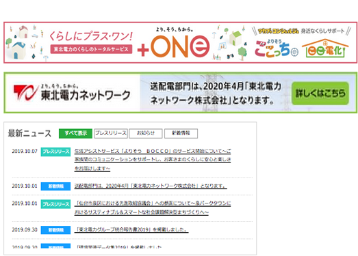Open the ここっち service logo
Viewport: 358px width, 256px height.
pyautogui.click(x=277, y=48)
